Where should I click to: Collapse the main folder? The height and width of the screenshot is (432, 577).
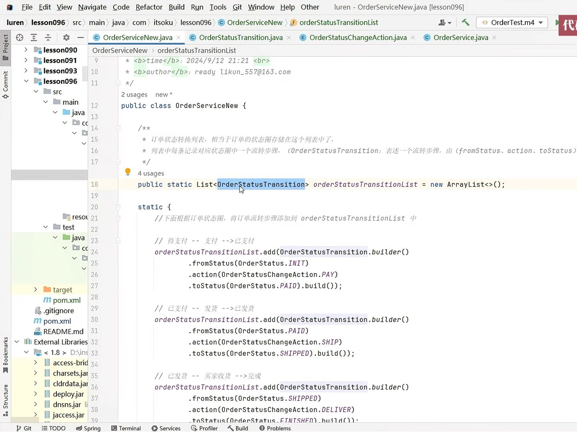[x=45, y=102]
